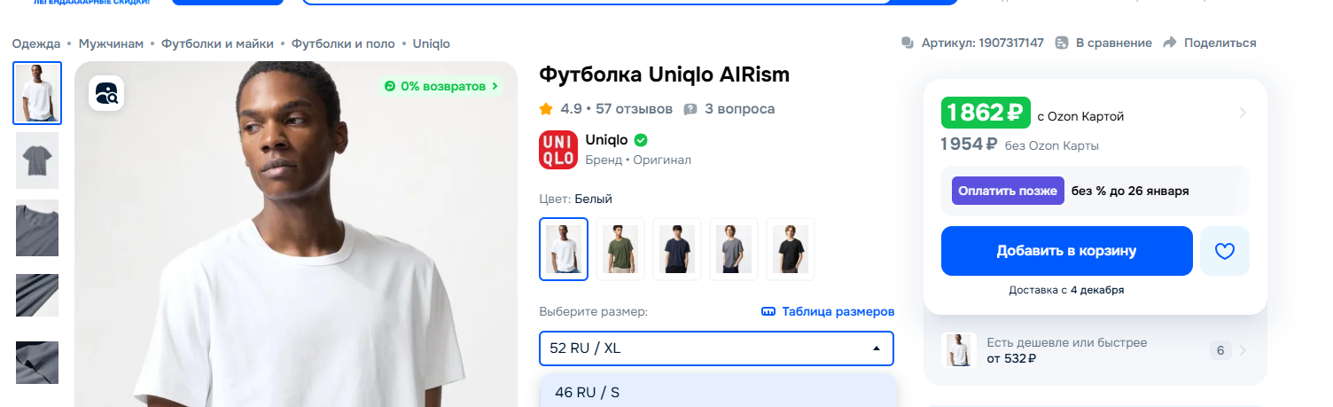The height and width of the screenshot is (407, 1333).
Task: Expand the cheaper or faster offers chevron
Action: pyautogui.click(x=1243, y=350)
